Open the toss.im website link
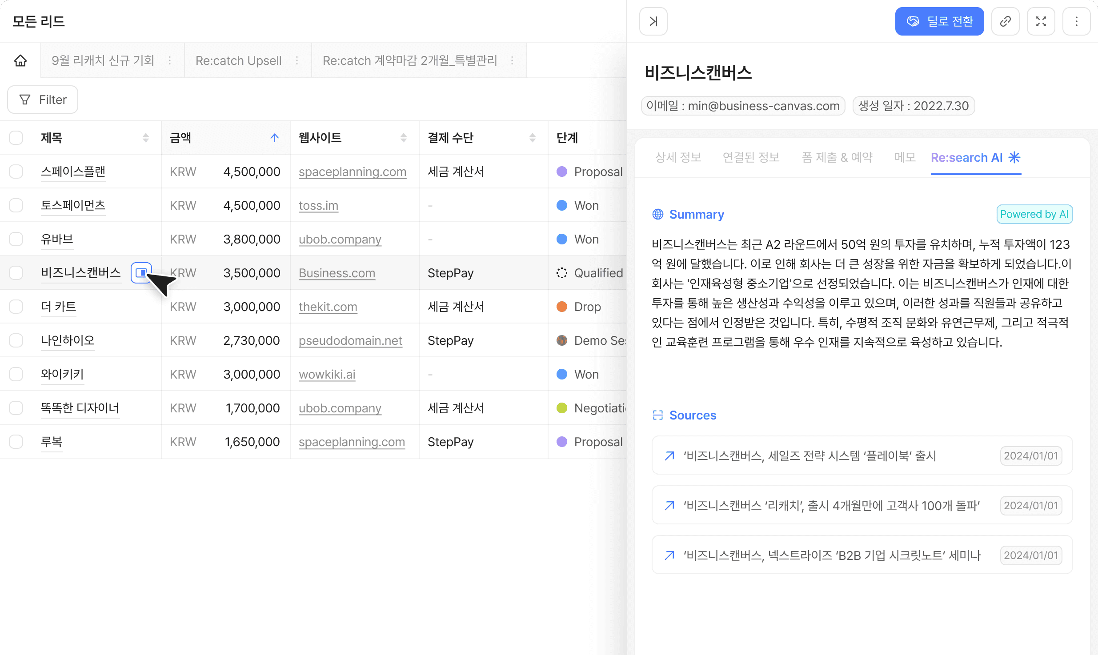This screenshot has height=655, width=1098. pyautogui.click(x=318, y=205)
